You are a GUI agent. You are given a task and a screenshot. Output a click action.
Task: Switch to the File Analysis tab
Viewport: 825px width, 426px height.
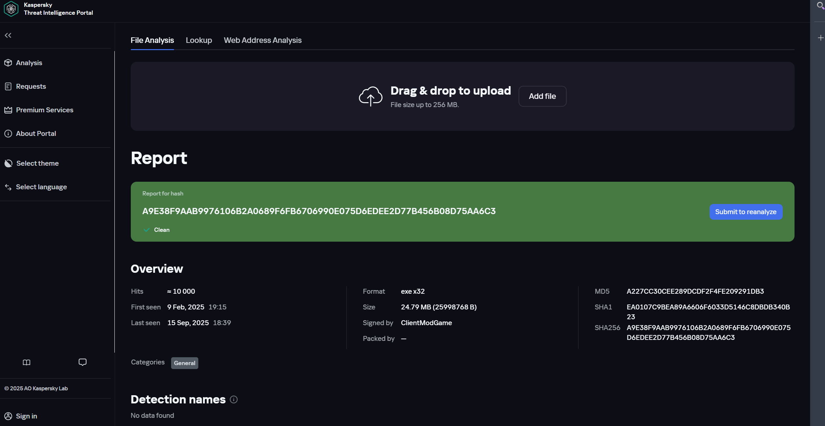[152, 40]
